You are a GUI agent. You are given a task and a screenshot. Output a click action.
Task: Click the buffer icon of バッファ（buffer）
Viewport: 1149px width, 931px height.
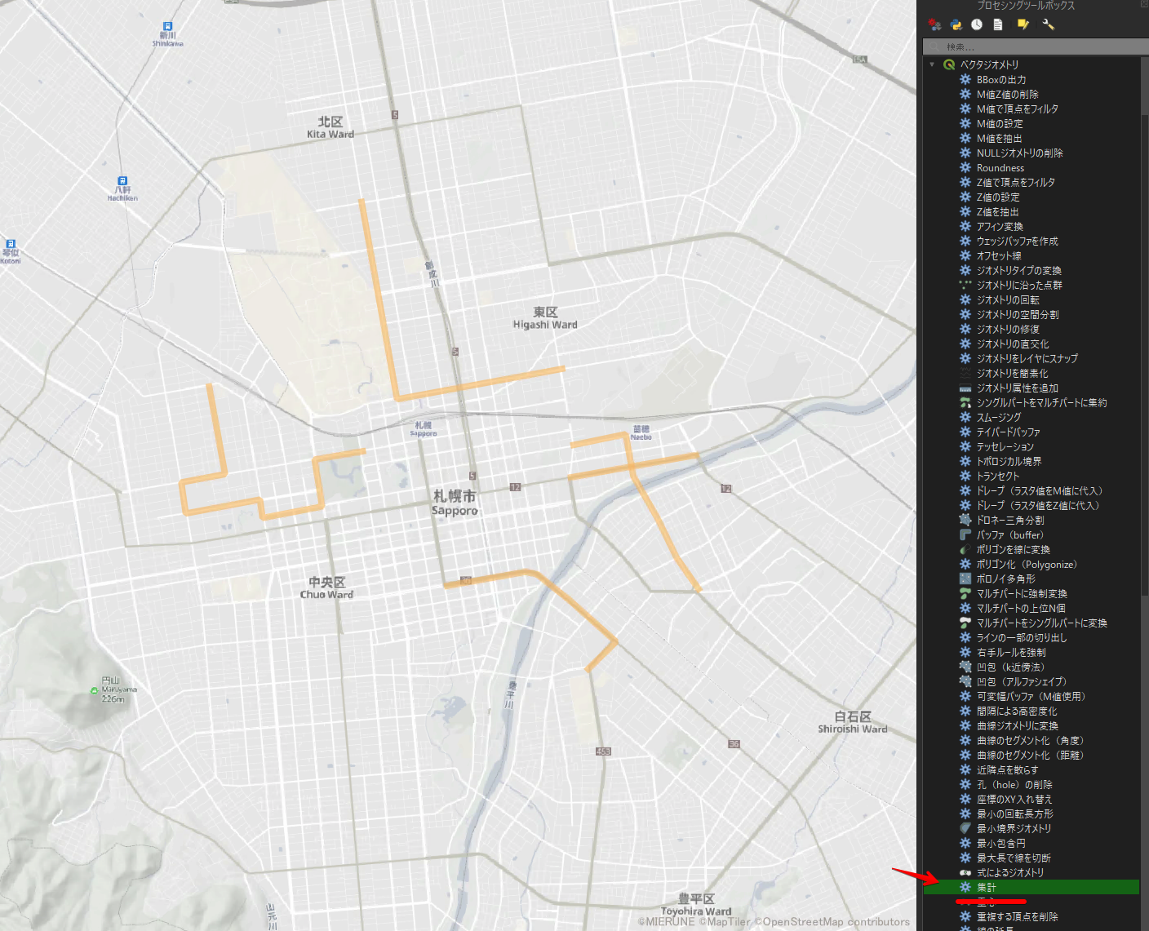(x=965, y=534)
